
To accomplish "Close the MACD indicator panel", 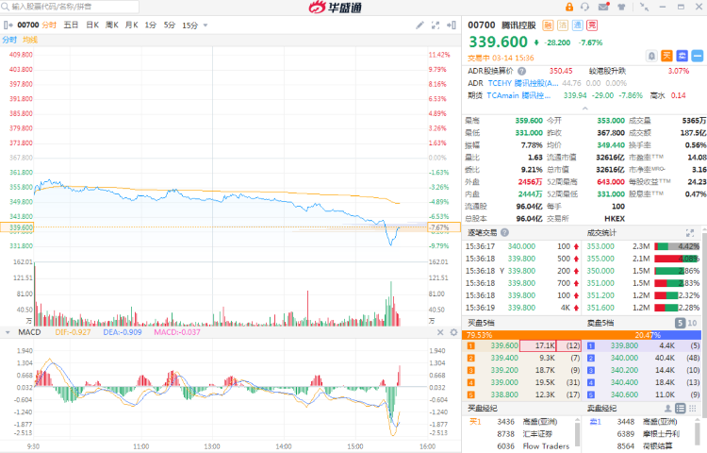I will (440, 332).
